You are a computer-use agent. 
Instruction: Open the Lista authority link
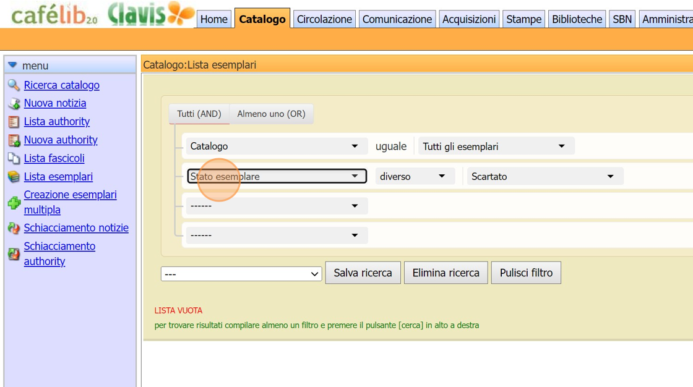click(x=56, y=122)
